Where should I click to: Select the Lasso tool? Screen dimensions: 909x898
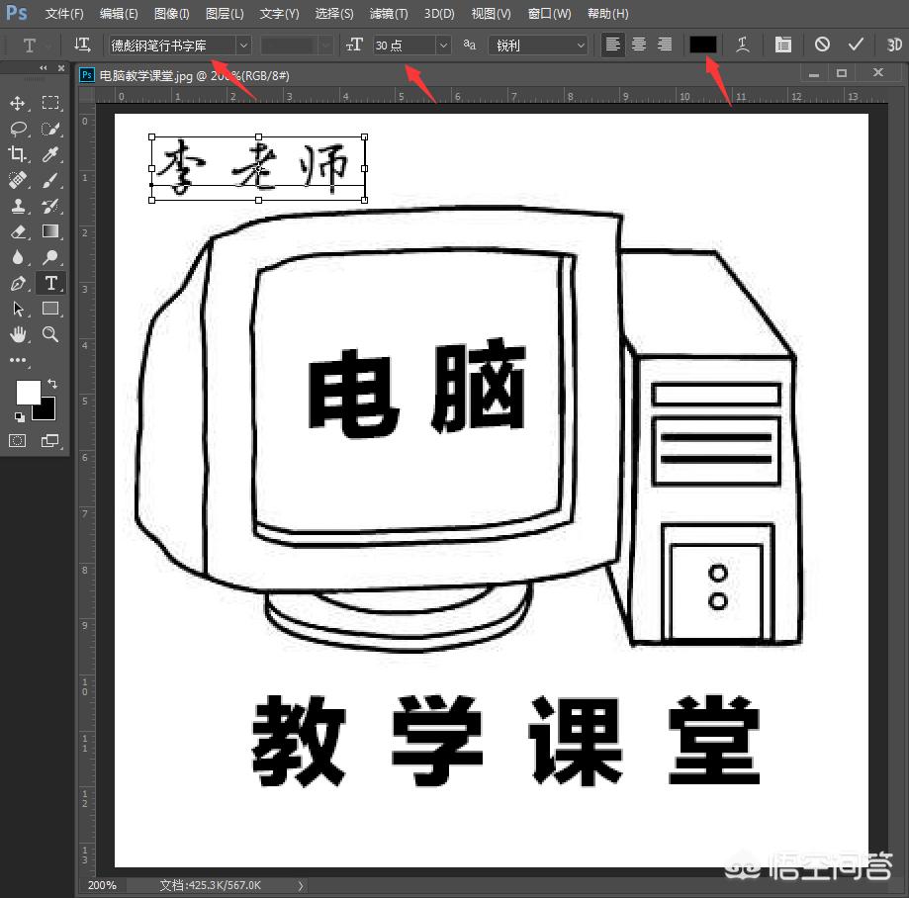[x=18, y=129]
